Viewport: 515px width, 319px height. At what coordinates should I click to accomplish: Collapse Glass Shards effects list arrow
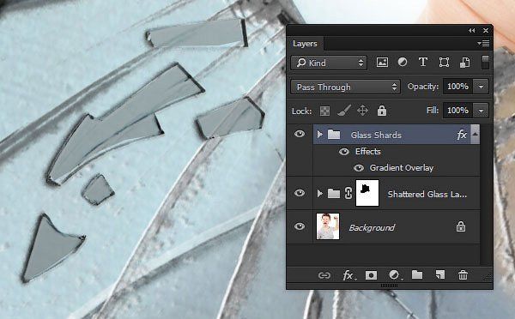click(x=476, y=134)
